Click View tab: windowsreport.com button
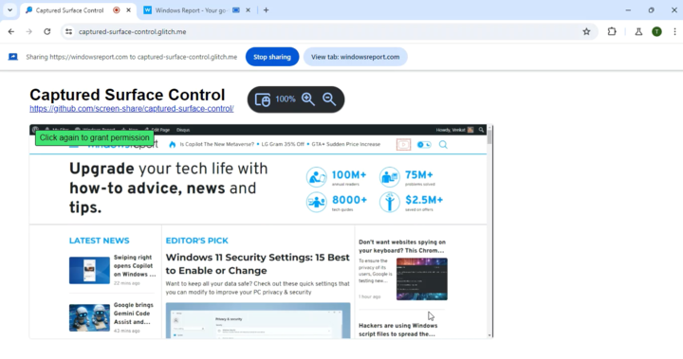This screenshot has width=683, height=359. point(355,57)
